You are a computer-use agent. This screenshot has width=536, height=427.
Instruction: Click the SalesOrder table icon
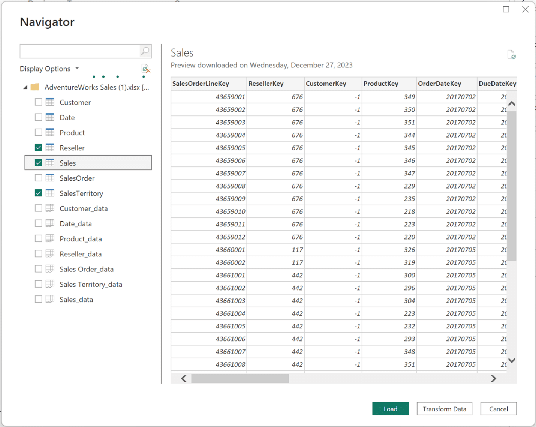coord(50,178)
